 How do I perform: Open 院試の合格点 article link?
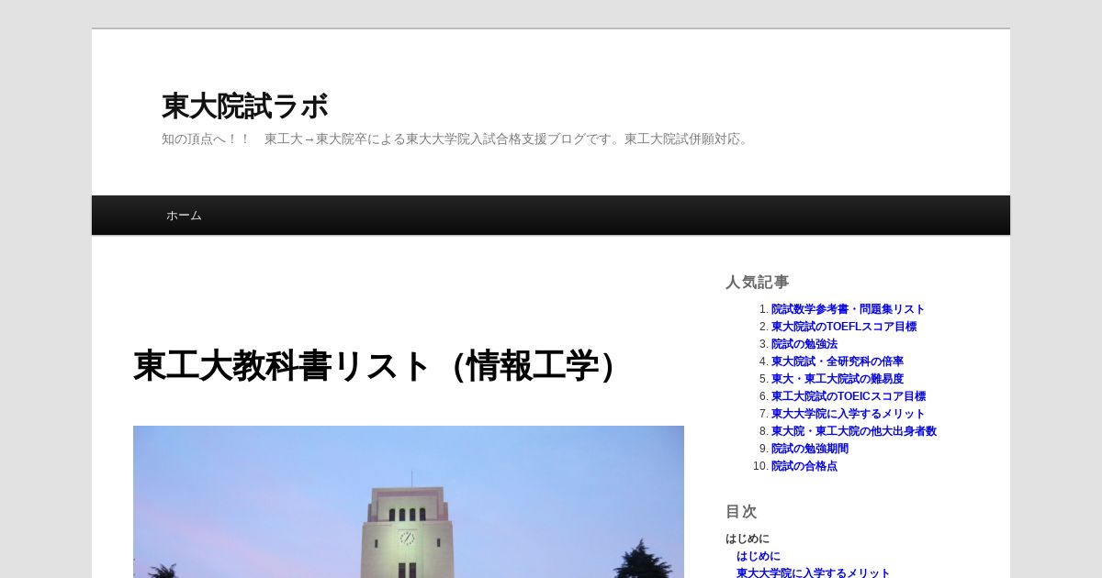click(x=804, y=466)
